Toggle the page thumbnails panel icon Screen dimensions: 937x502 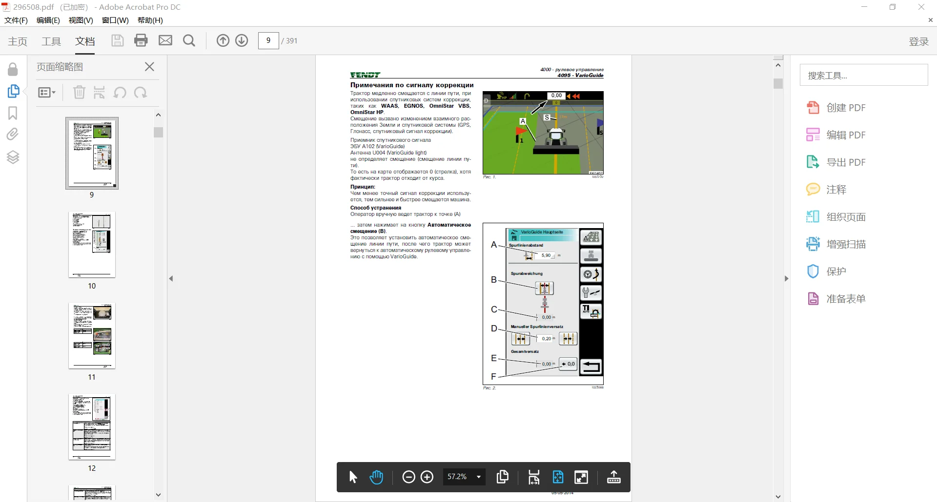pyautogui.click(x=13, y=91)
